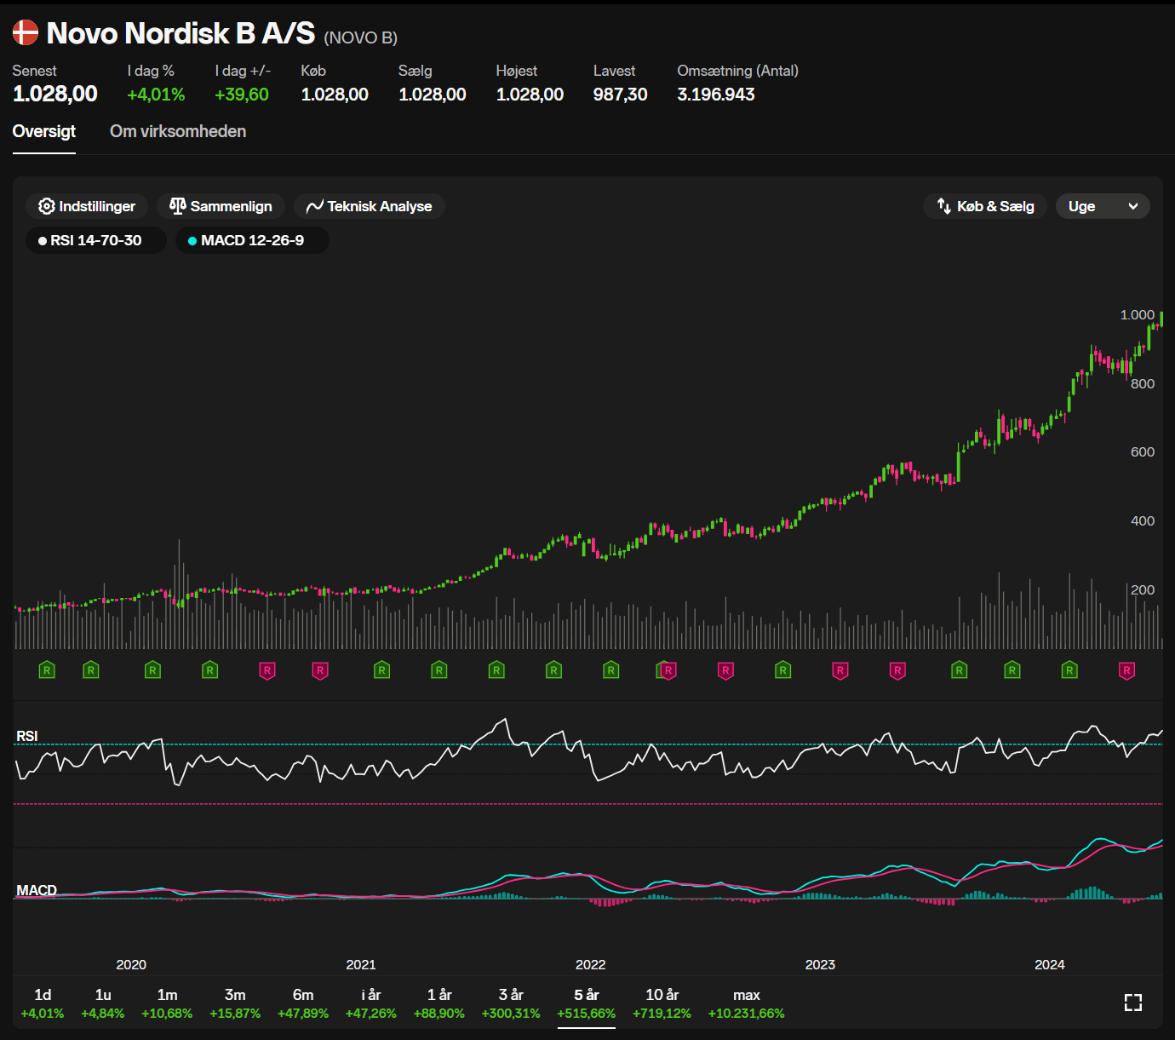Click the 1.000 price axis label
The height and width of the screenshot is (1040, 1175).
coord(1138,315)
